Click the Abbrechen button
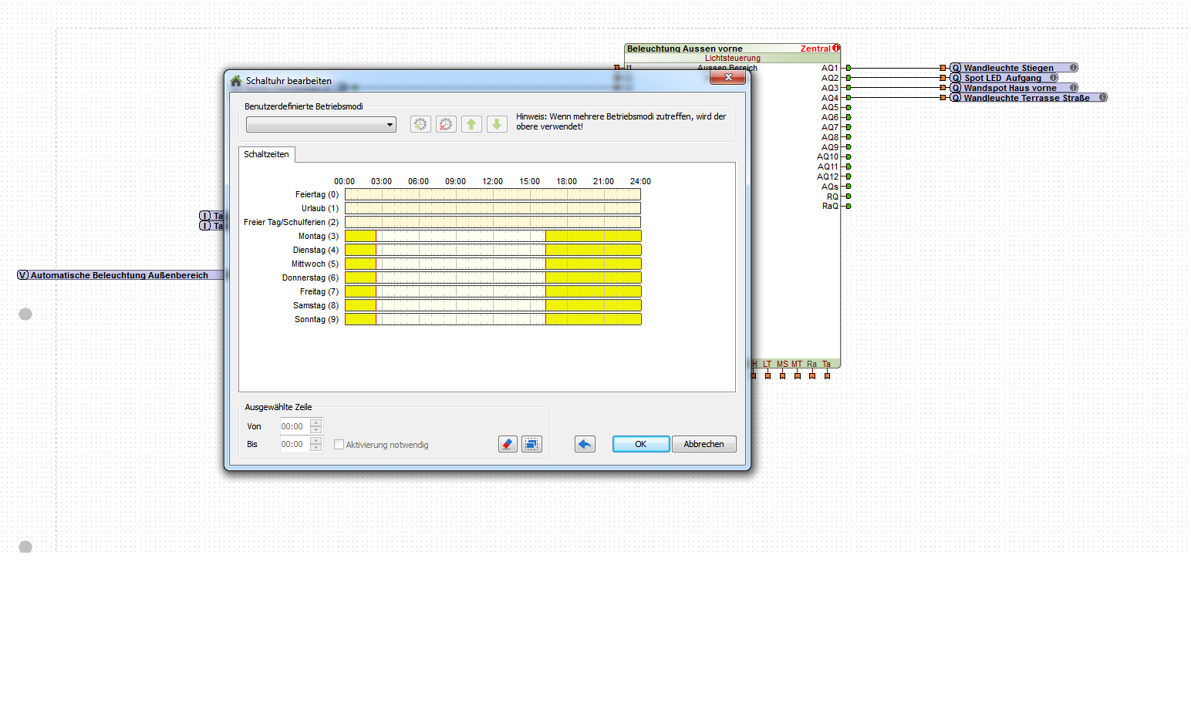Viewport: 1191px width, 703px height. [703, 444]
